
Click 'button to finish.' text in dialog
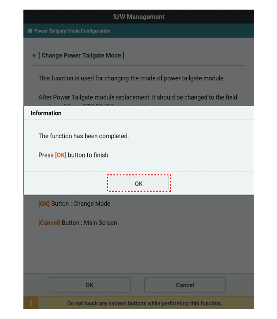pos(89,155)
